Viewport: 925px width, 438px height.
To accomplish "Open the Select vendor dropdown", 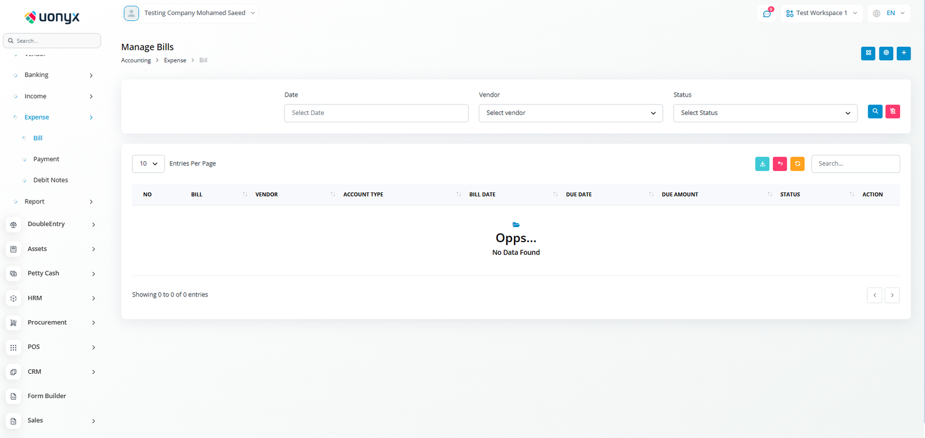I will tap(570, 113).
